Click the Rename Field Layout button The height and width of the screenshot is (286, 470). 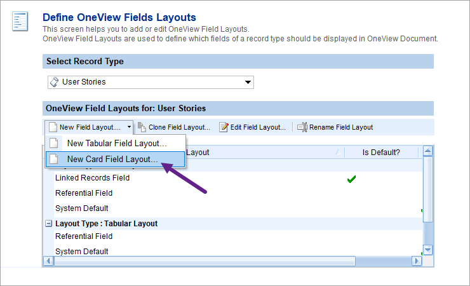(335, 127)
